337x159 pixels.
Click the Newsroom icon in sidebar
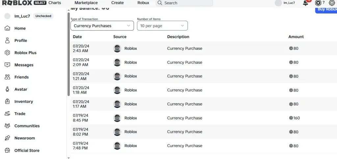coord(7,138)
